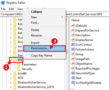Select the SvcHostSplitDisable value name
The width and height of the screenshot is (109, 90).
click(x=88, y=83)
